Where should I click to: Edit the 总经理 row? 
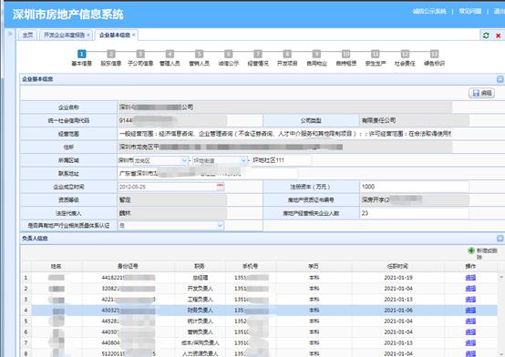pyautogui.click(x=470, y=278)
